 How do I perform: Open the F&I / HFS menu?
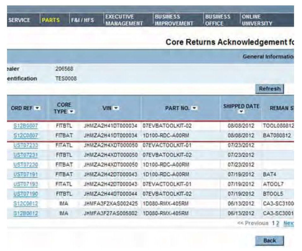pyautogui.click(x=83, y=20)
